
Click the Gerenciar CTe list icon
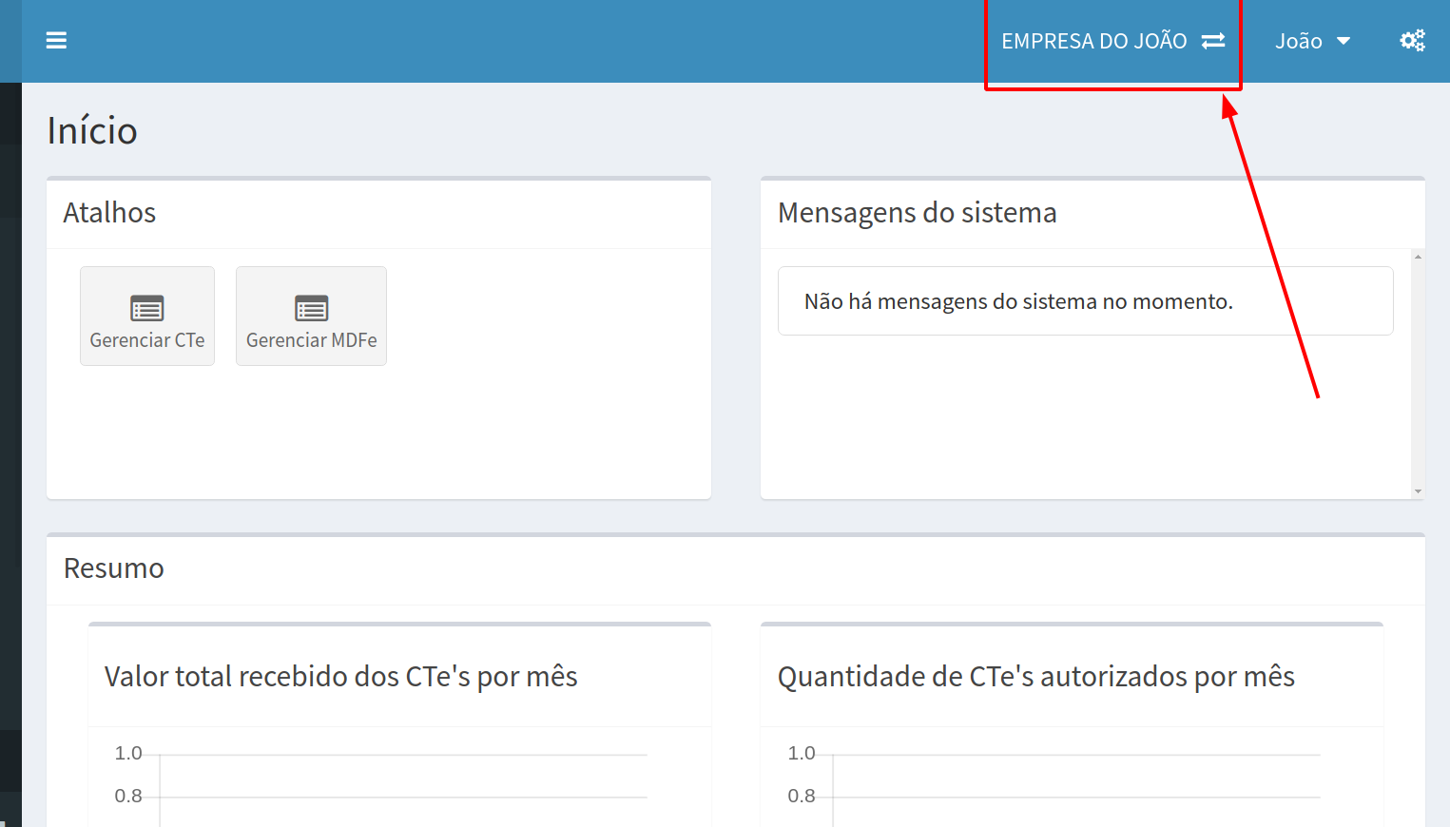tap(147, 308)
